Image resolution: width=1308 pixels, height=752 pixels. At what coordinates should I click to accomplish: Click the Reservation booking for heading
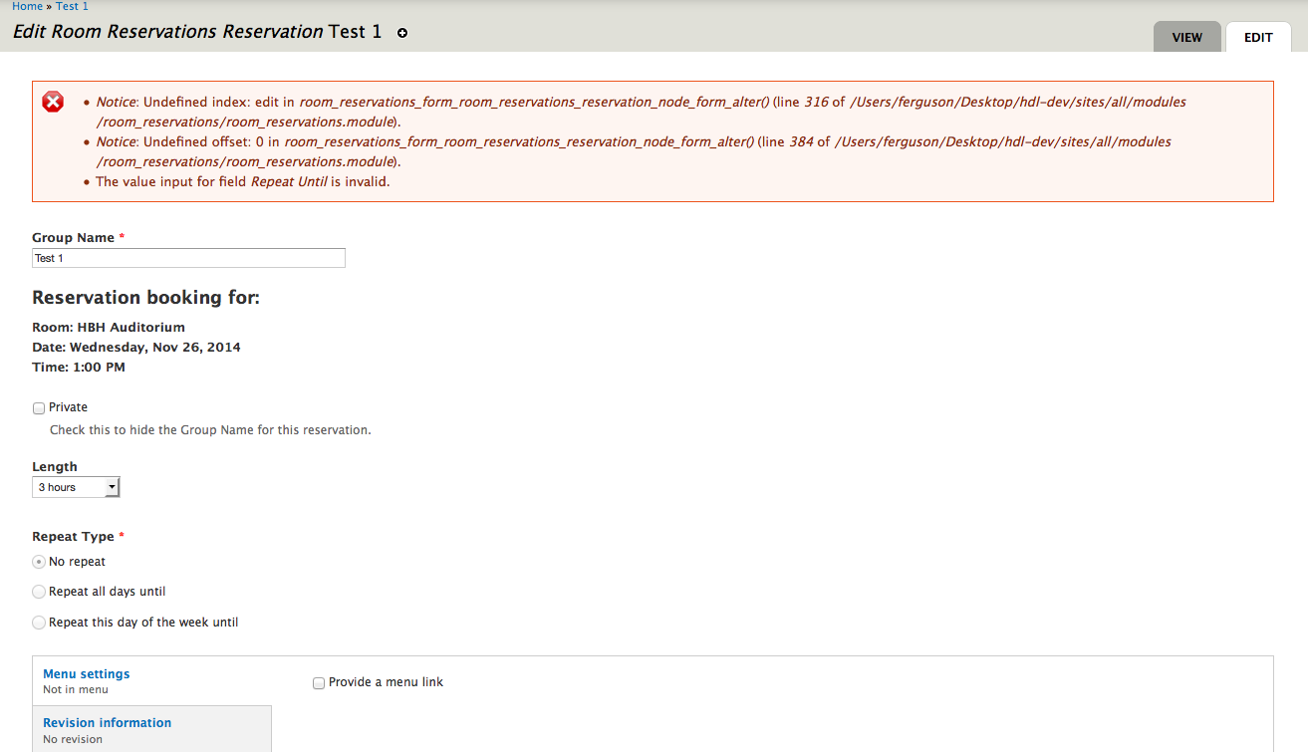[145, 297]
